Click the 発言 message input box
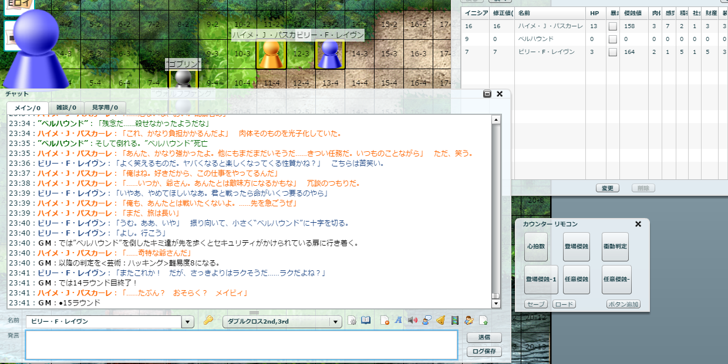This screenshot has height=364, width=728. coord(241,345)
